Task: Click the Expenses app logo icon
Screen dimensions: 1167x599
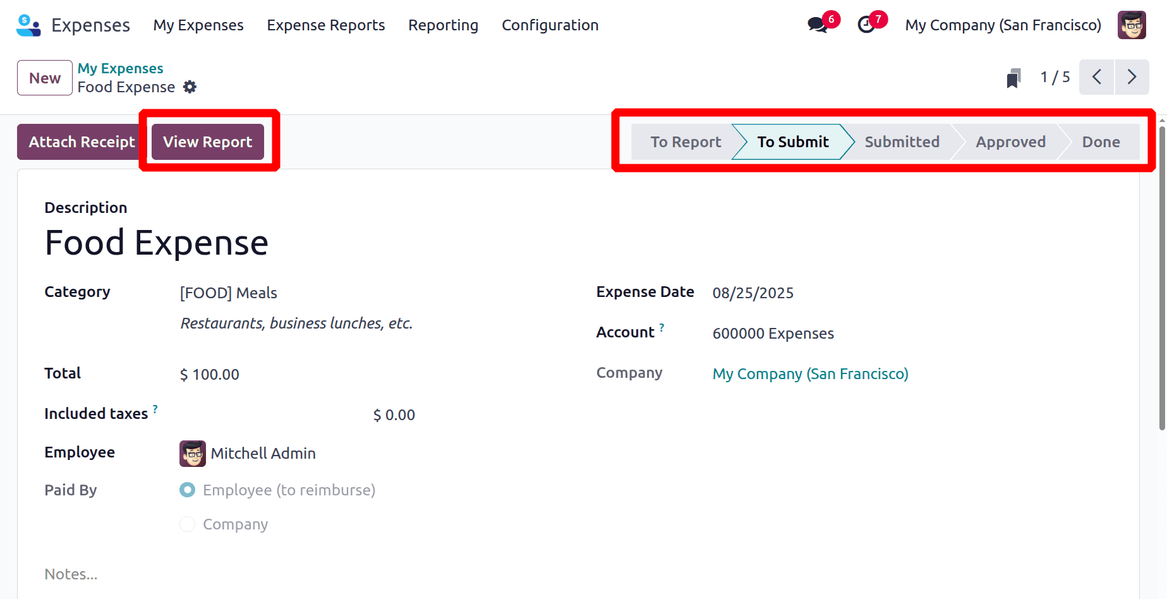Action: [28, 25]
